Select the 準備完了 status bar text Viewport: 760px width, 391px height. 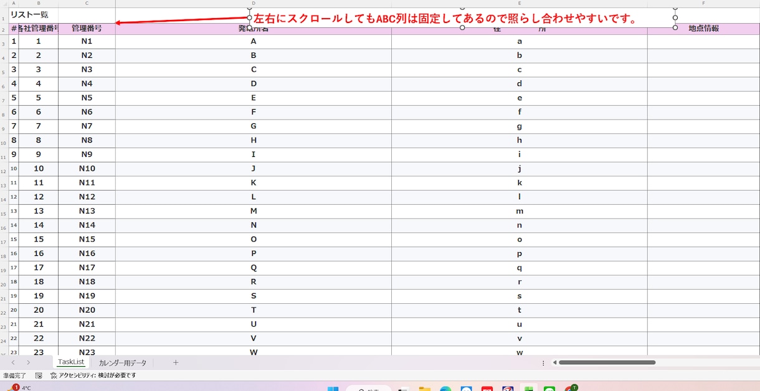[x=15, y=375]
